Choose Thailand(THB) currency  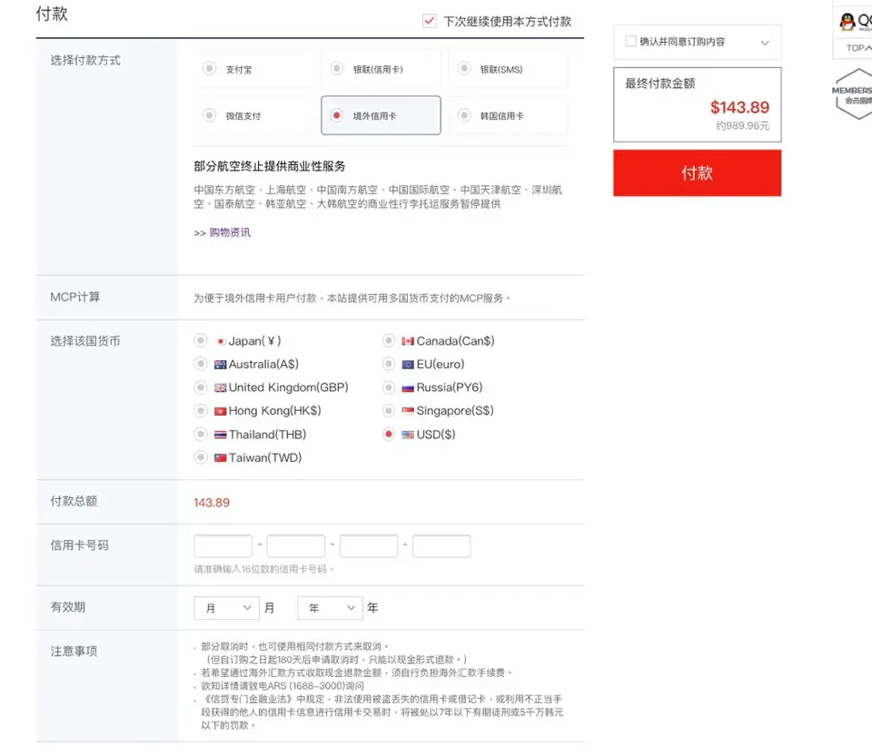pyautogui.click(x=201, y=434)
